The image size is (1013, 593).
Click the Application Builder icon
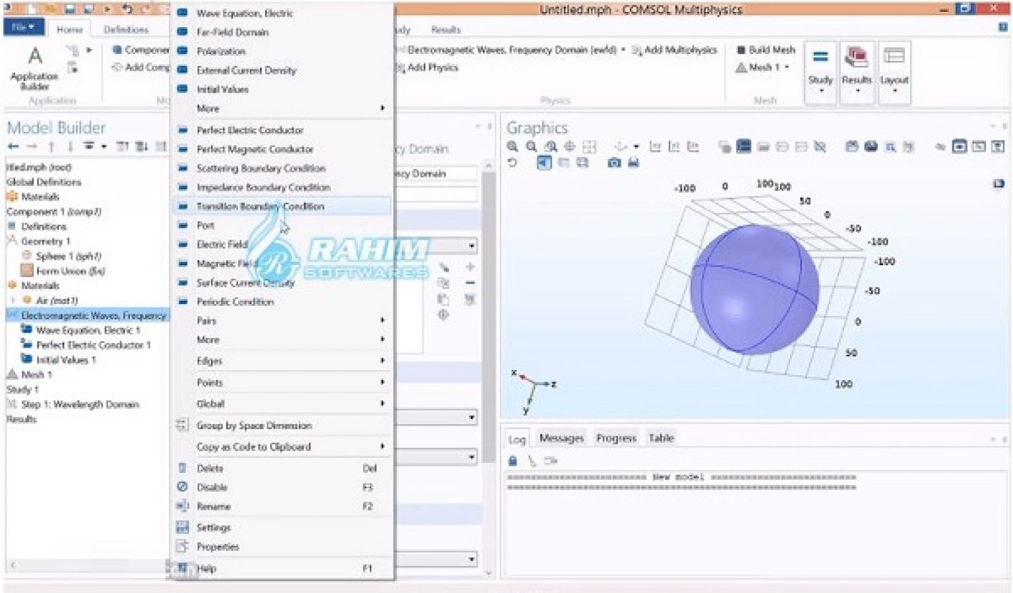point(34,66)
